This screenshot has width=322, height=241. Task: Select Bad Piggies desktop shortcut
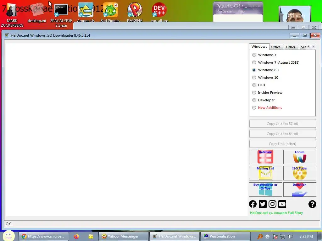pyautogui.click(x=110, y=12)
